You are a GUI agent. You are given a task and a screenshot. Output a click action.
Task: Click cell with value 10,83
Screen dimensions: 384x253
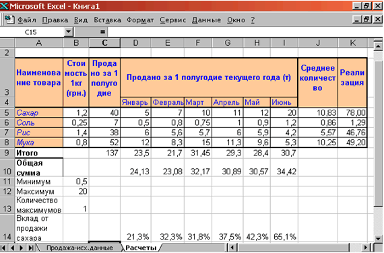pos(318,112)
